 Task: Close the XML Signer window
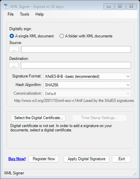(131, 6)
